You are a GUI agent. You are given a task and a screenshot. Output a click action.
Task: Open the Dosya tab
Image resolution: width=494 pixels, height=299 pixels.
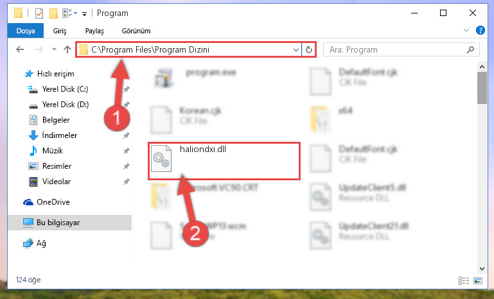point(26,31)
